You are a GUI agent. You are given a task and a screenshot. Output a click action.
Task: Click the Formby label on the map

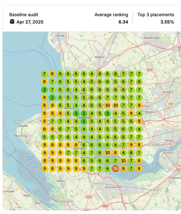click(60, 36)
